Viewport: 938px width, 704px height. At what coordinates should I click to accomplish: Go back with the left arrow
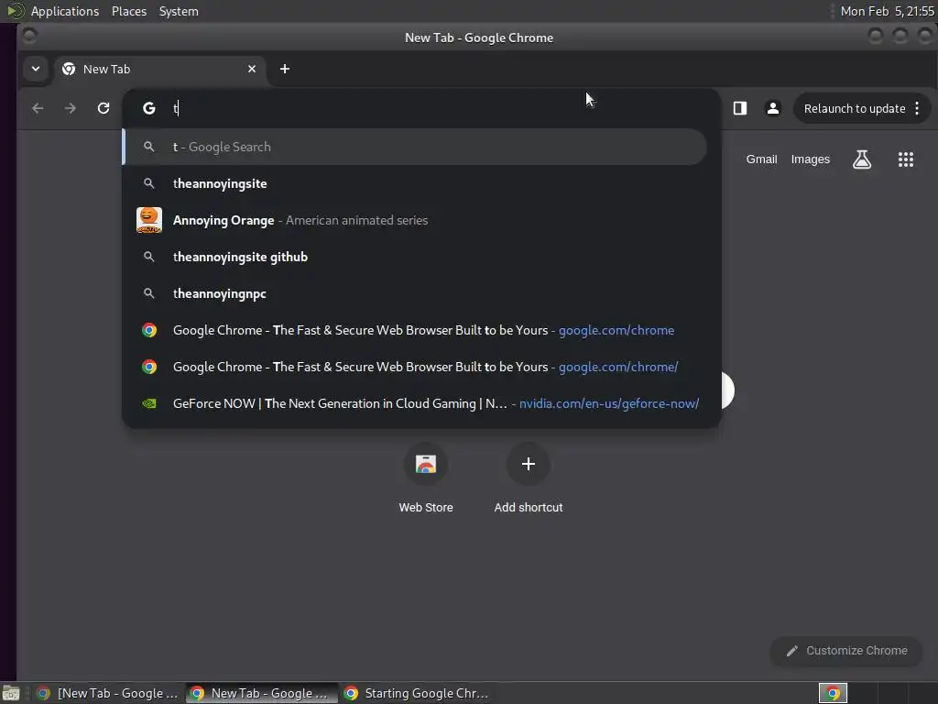point(38,108)
